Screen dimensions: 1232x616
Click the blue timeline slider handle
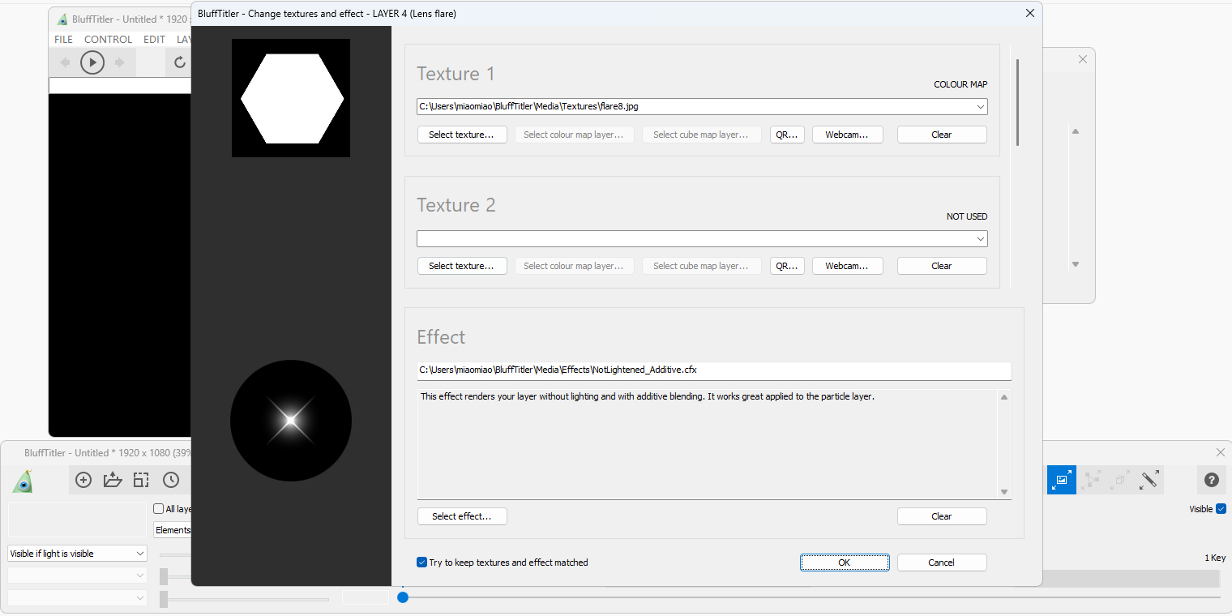pos(403,597)
